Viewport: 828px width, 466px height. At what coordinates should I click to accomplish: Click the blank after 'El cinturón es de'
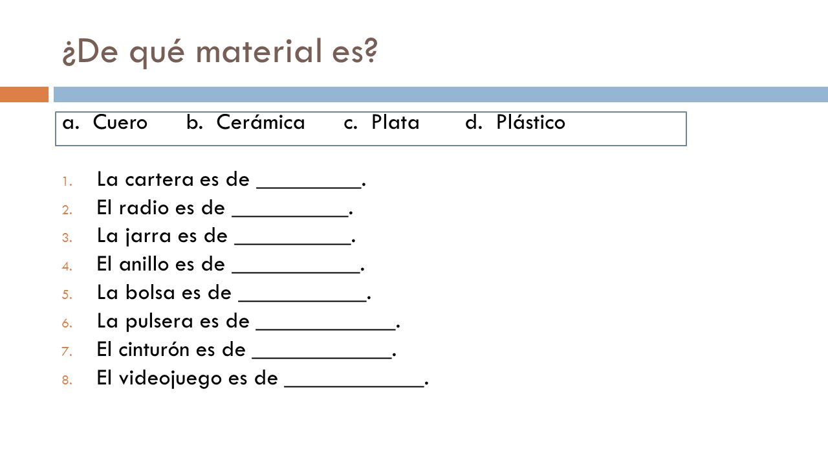pyautogui.click(x=322, y=355)
